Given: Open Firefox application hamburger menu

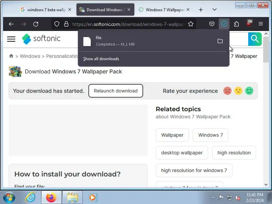Looking at the screenshot, I should [x=261, y=24].
